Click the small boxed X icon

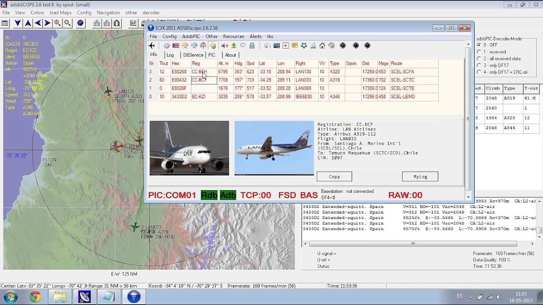tap(285, 45)
